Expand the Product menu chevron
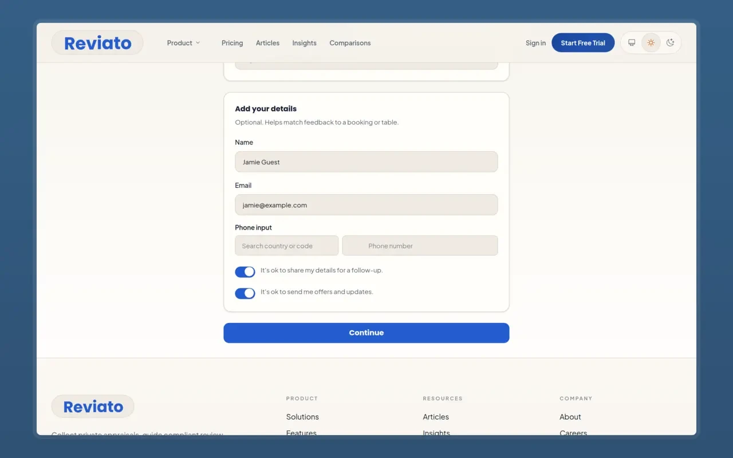 coord(198,43)
